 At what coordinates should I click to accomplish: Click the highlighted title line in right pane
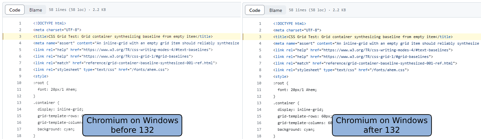coord(363,37)
